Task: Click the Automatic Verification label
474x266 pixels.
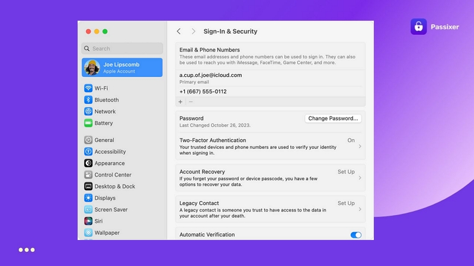Action: point(207,235)
